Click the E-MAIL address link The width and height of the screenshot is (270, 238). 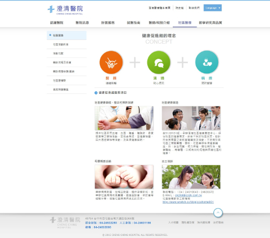188,195
